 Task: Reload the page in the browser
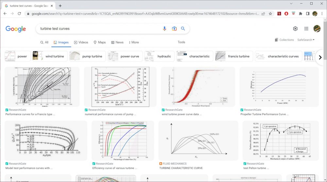(x=19, y=14)
